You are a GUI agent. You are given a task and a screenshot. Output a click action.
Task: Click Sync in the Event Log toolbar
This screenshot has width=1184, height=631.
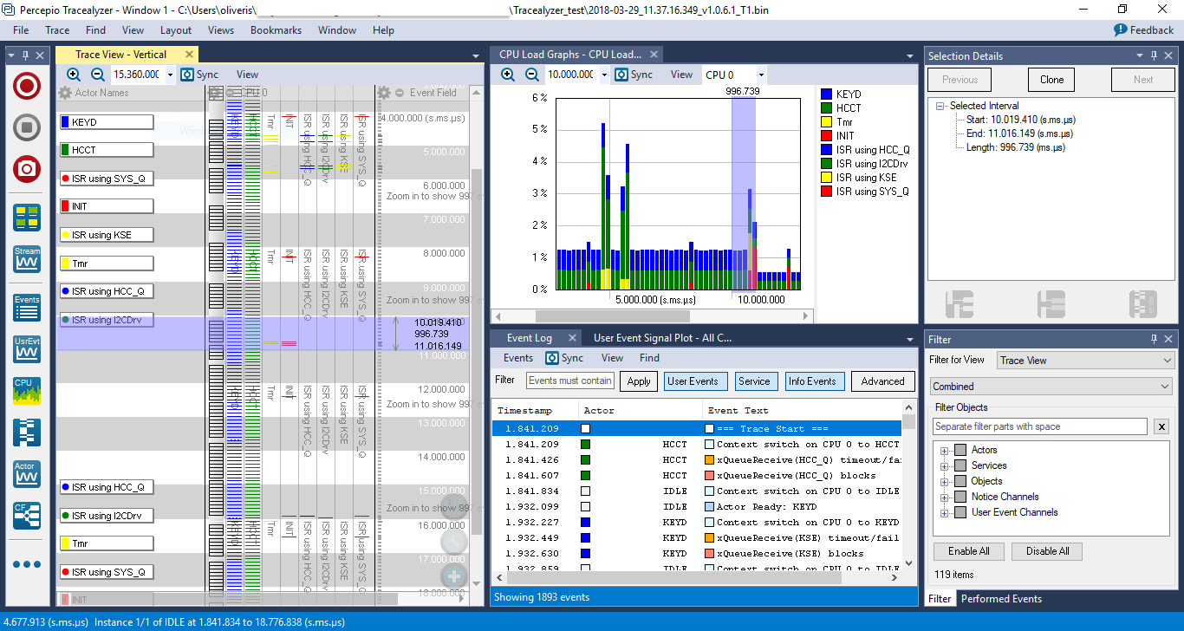[x=564, y=358]
